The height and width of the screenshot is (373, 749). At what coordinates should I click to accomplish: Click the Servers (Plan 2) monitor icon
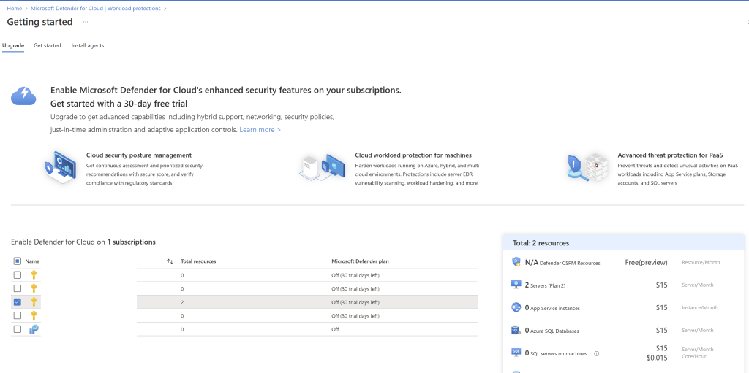coord(516,285)
